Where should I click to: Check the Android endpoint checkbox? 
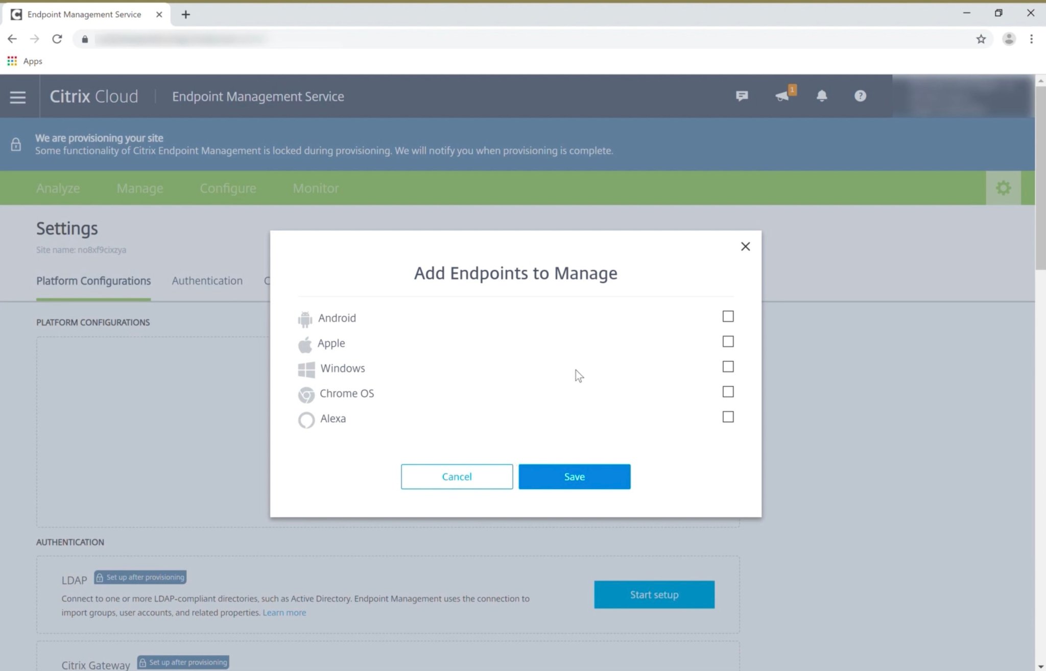(727, 316)
